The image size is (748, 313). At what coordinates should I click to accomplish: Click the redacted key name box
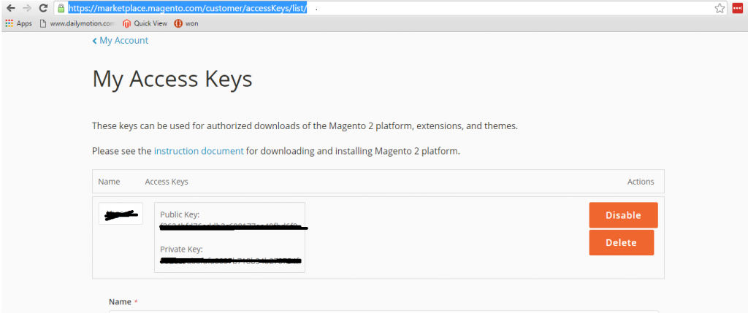click(x=121, y=214)
